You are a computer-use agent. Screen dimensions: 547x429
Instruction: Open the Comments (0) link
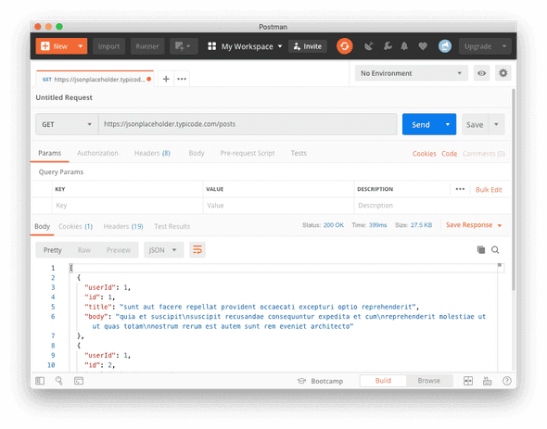pyautogui.click(x=484, y=154)
